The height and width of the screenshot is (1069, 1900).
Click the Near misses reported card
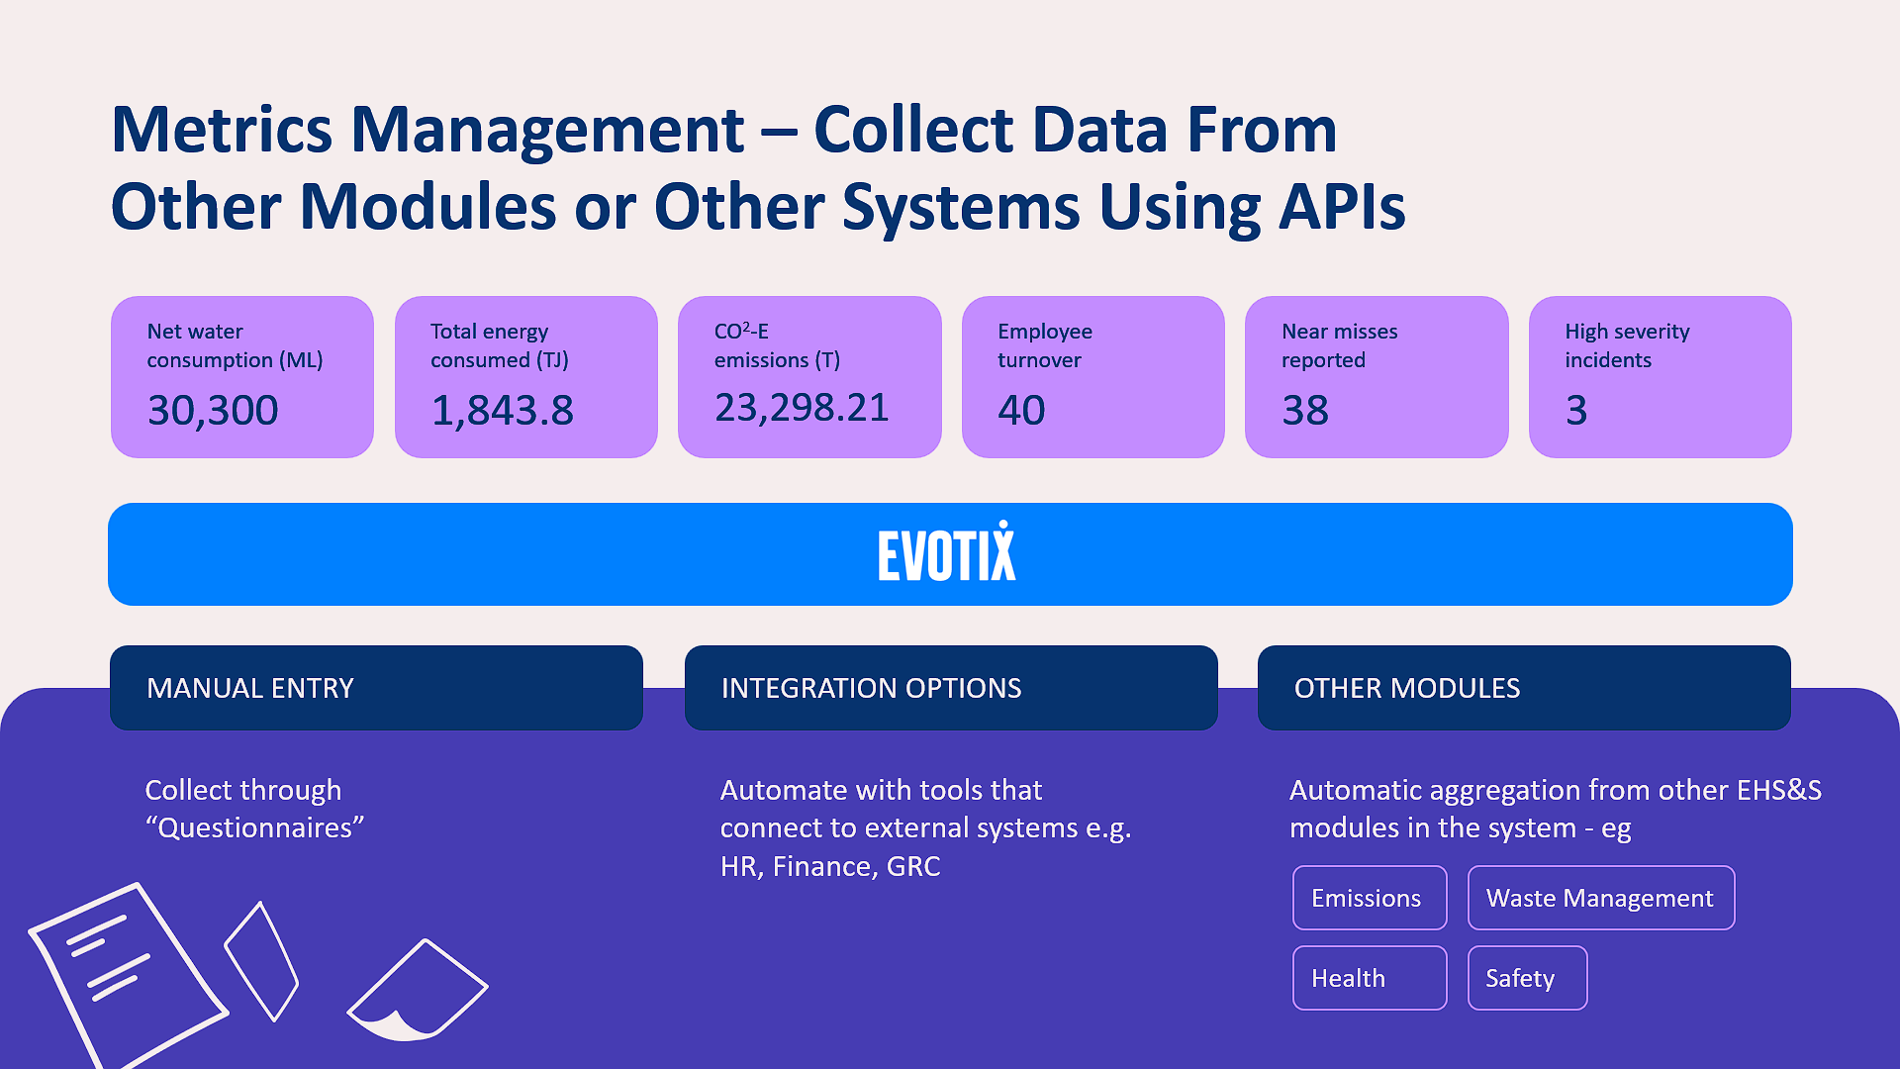(x=1377, y=377)
